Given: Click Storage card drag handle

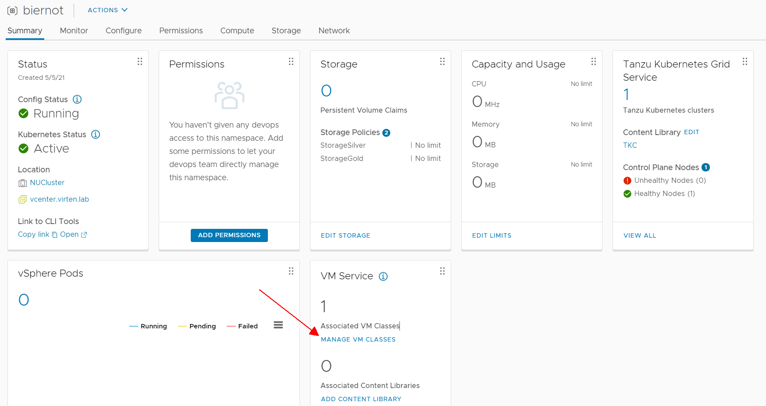Looking at the screenshot, I should (442, 61).
